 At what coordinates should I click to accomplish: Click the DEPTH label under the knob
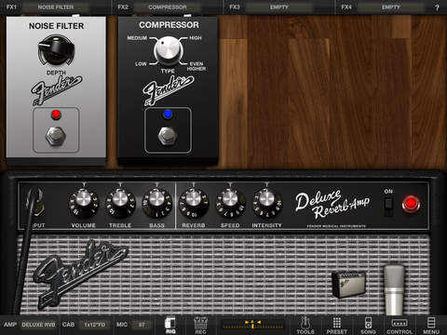pyautogui.click(x=56, y=73)
